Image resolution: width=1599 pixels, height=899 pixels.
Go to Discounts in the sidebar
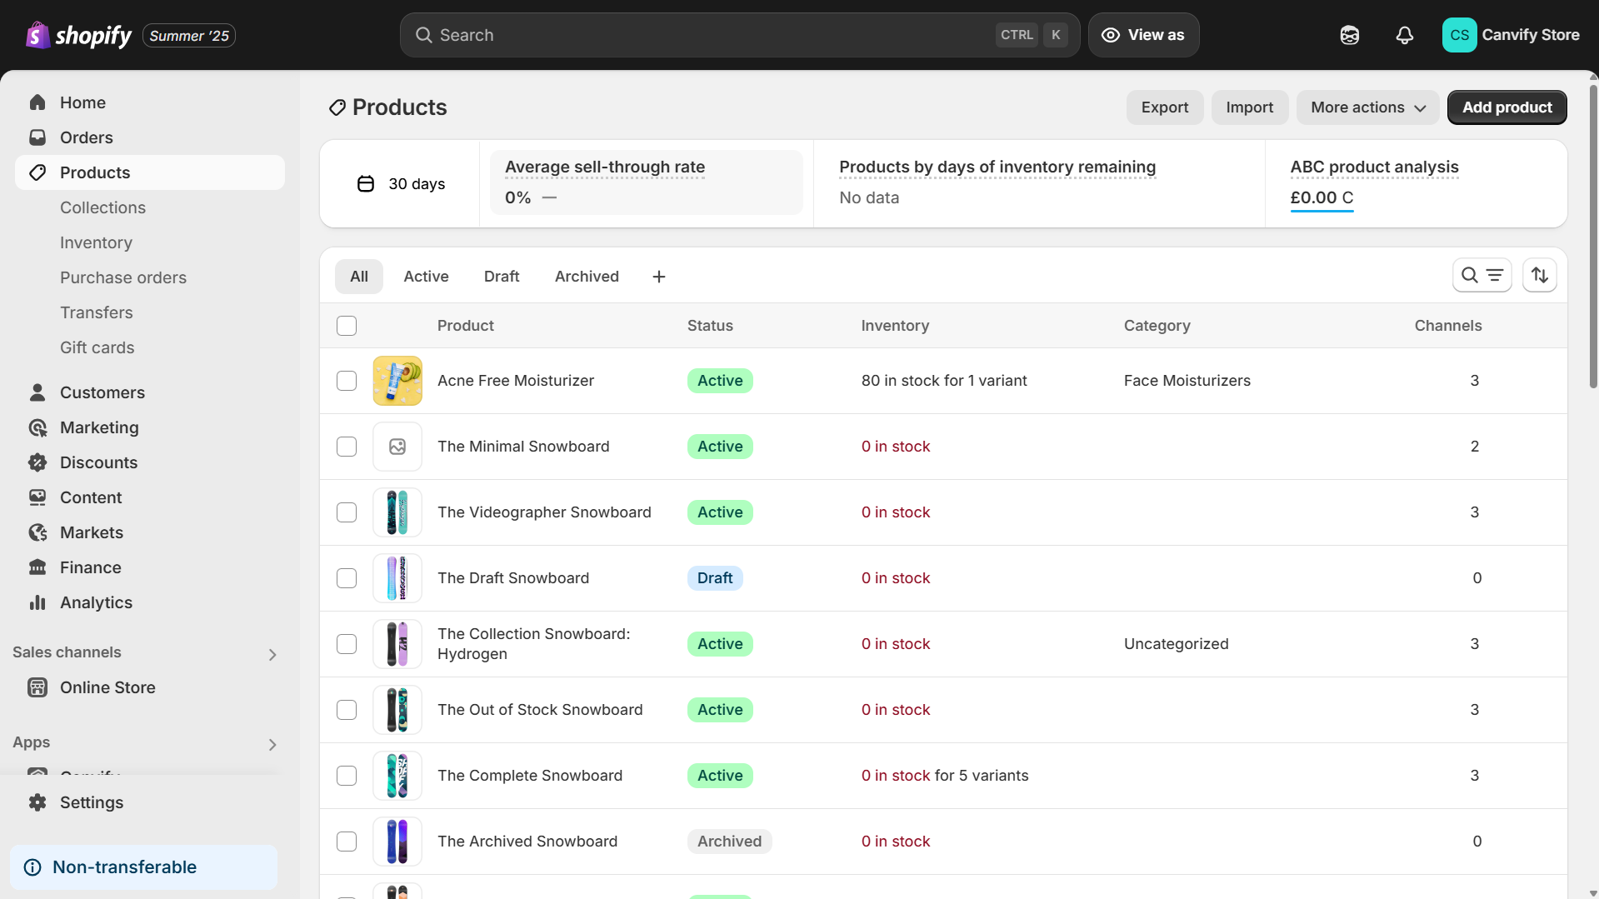98,462
